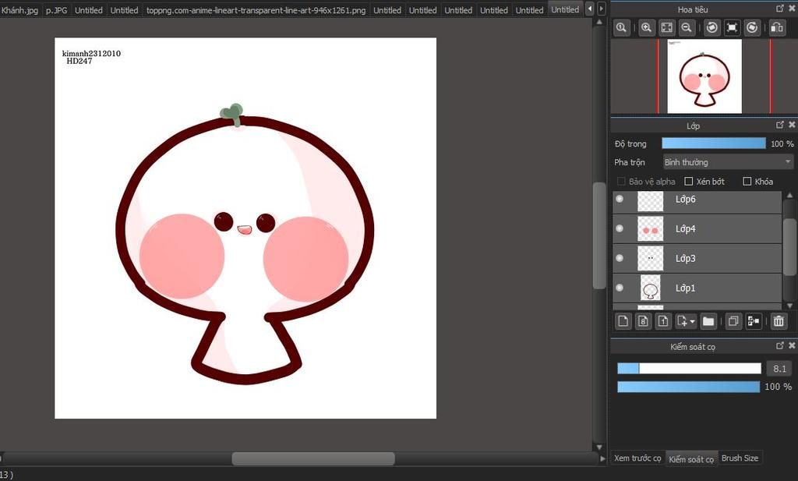Rotate canvas right in Navigator
The width and height of the screenshot is (798, 481).
pyautogui.click(x=752, y=27)
